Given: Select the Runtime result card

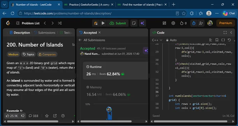Looking at the screenshot, I should tap(115, 71).
